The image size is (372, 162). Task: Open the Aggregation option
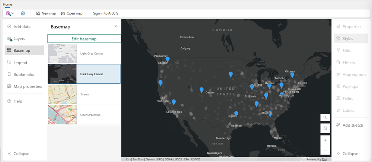point(351,74)
